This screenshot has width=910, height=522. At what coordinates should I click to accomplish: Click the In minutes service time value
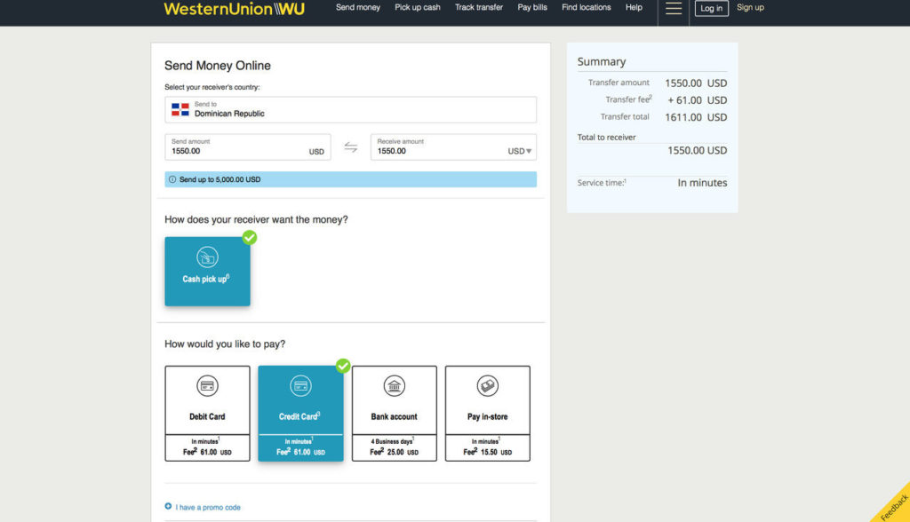coord(702,183)
